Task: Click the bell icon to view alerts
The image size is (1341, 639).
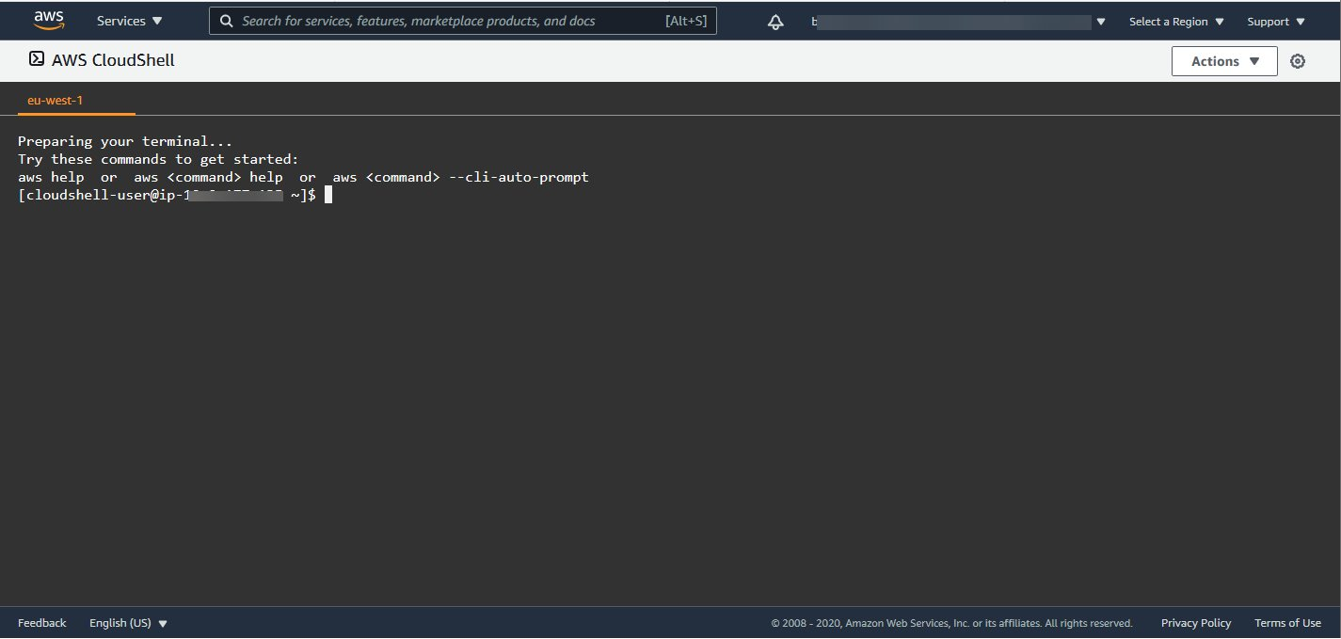Action: [x=774, y=21]
